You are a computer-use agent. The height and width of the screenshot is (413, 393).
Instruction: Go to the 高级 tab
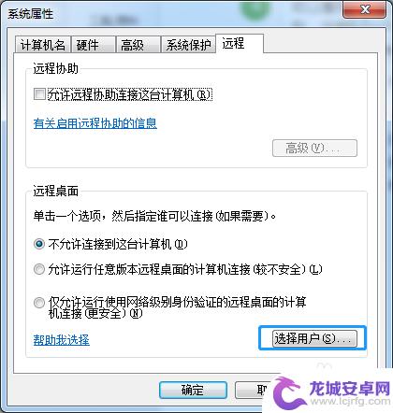[x=138, y=45]
